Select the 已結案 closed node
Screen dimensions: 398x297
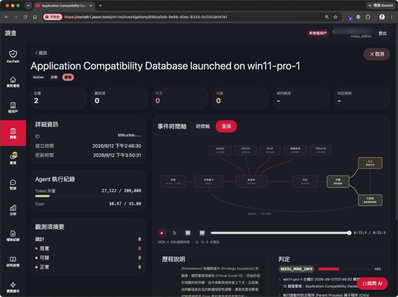tap(370, 200)
